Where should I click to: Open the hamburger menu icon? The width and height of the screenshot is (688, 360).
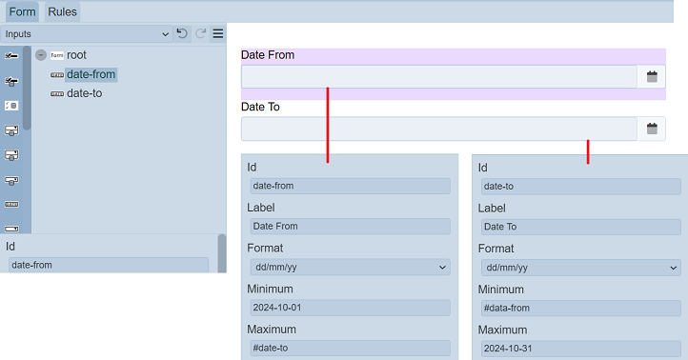(x=218, y=33)
